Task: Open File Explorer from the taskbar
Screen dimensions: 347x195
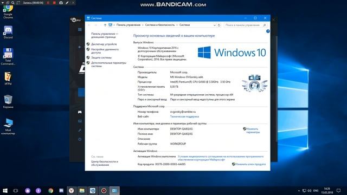Action: tap(82, 191)
